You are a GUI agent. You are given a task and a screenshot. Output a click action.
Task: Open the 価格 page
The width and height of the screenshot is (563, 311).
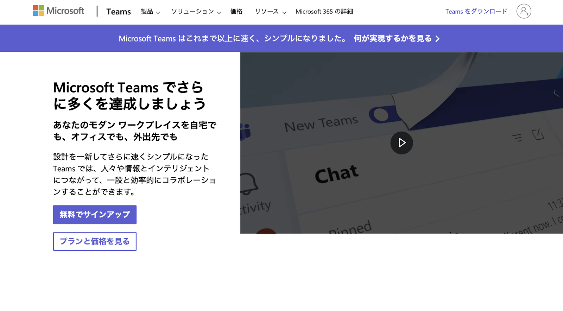(x=236, y=12)
